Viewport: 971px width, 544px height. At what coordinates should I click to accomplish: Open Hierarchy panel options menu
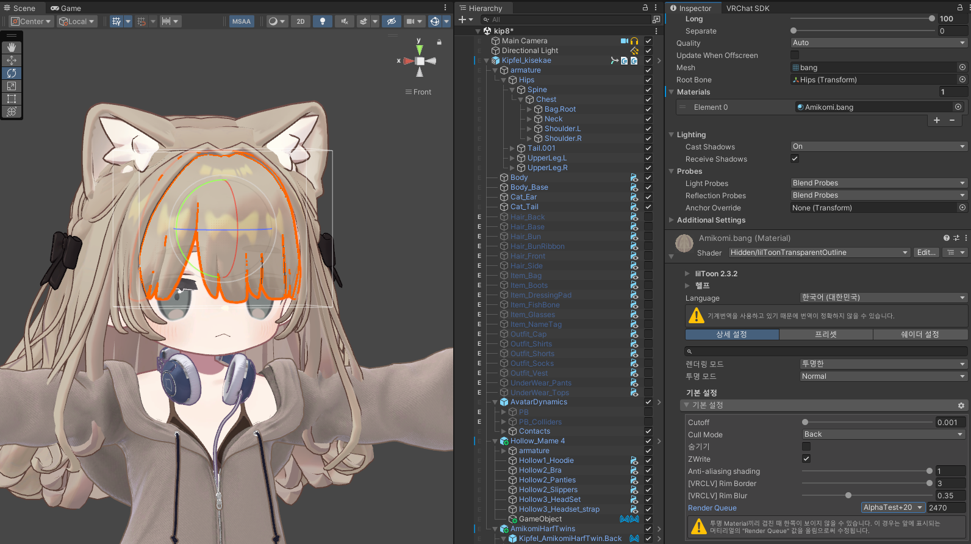click(656, 8)
